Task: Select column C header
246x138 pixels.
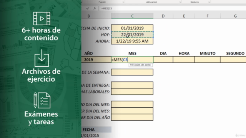Action: click(x=132, y=16)
